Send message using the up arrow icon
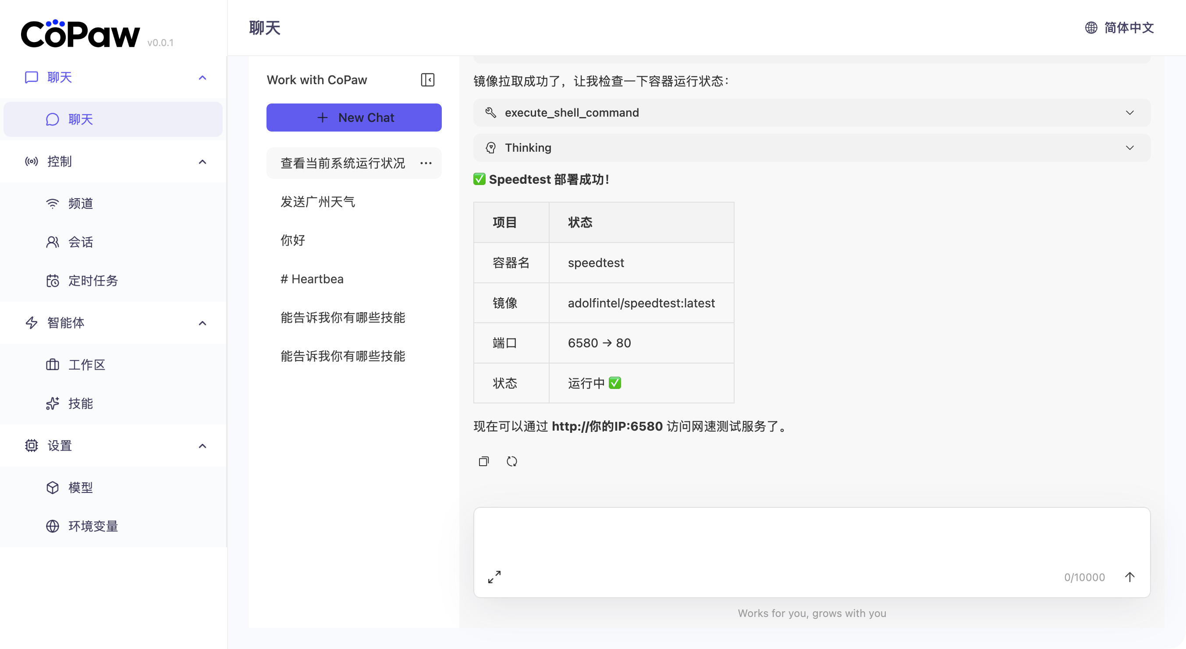1186x649 pixels. (1129, 577)
